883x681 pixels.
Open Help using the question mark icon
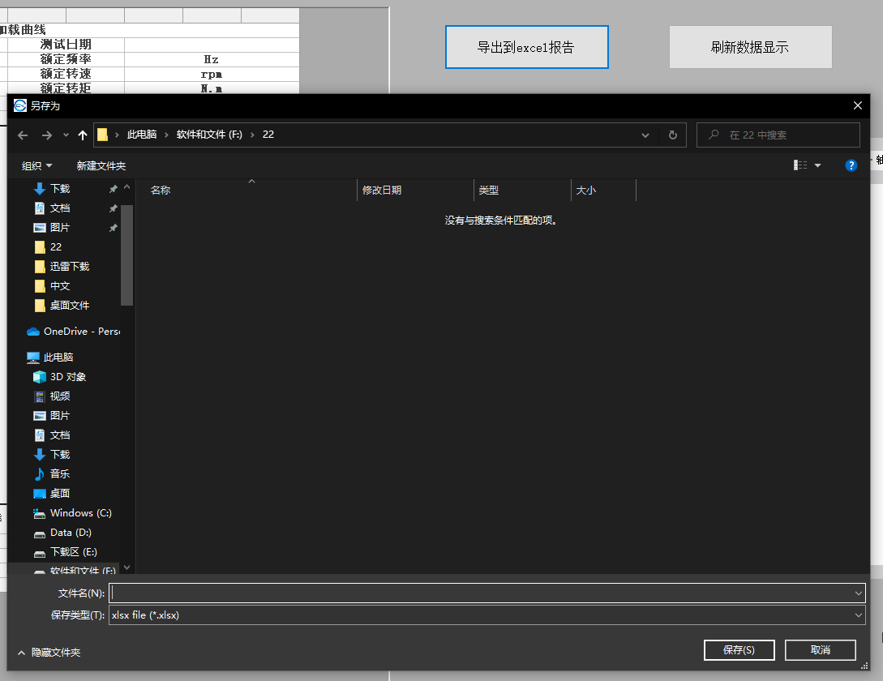click(851, 165)
